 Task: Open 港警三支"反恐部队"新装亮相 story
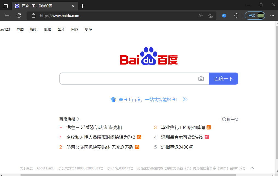(94, 127)
